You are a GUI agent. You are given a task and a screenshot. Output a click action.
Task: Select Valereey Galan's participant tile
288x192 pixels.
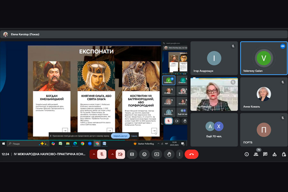[x=264, y=58]
